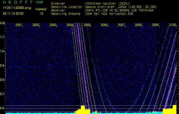
Task: Click the meteor count value 12
Action: (x=42, y=13)
